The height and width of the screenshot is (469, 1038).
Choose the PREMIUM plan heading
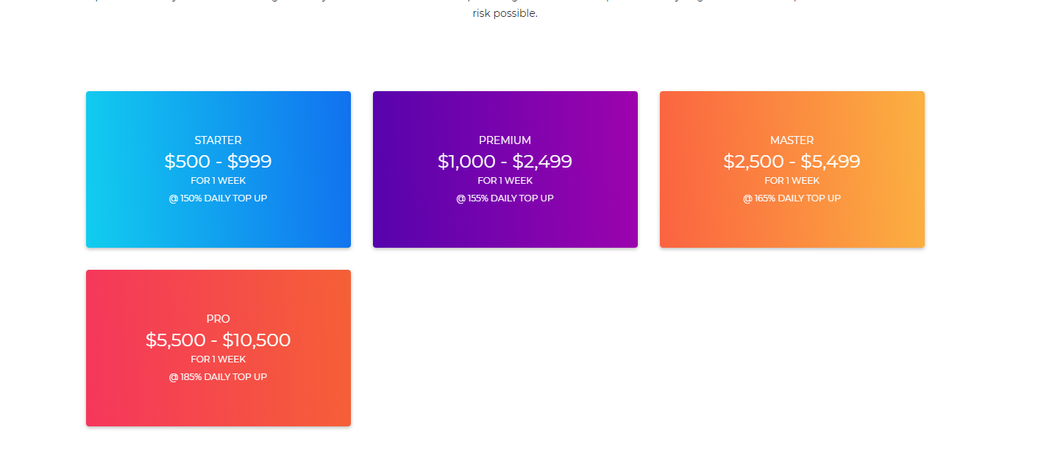click(505, 140)
